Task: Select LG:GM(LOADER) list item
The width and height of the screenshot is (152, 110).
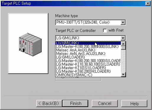Action: tap(88, 57)
